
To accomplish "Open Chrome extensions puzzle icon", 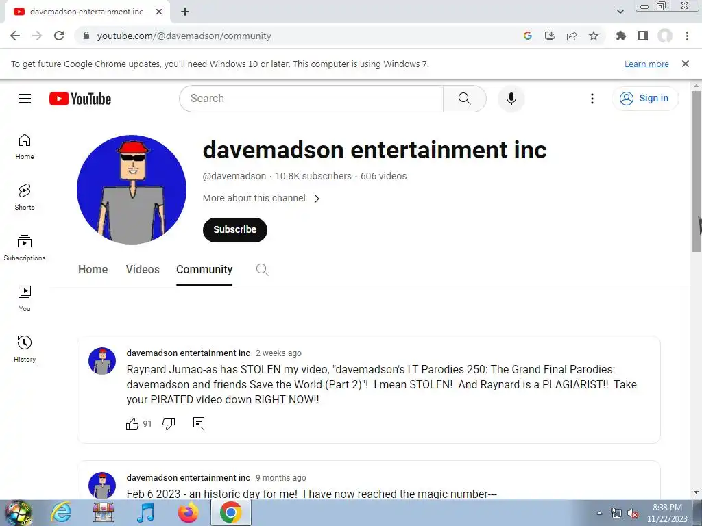I will click(x=620, y=36).
